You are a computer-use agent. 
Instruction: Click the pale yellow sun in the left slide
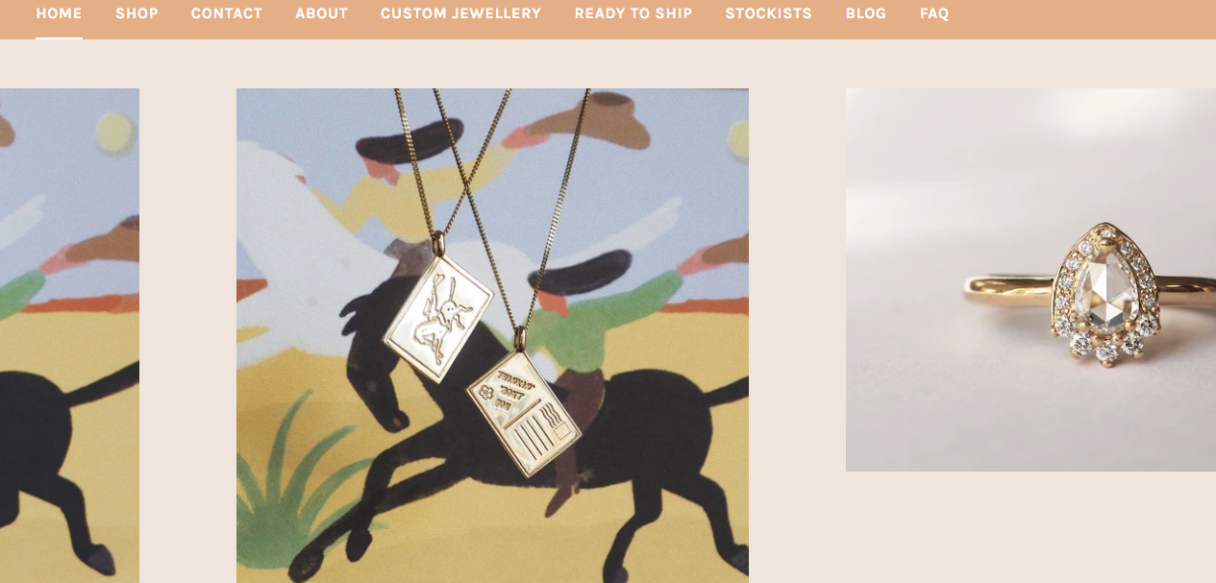(113, 134)
